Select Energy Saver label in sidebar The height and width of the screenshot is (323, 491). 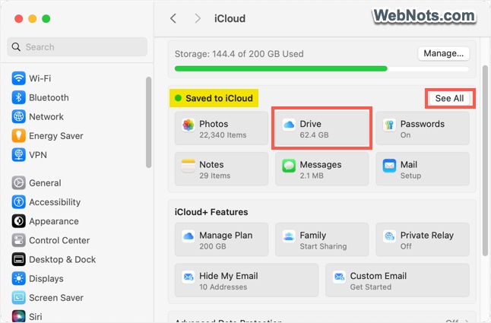click(x=56, y=136)
